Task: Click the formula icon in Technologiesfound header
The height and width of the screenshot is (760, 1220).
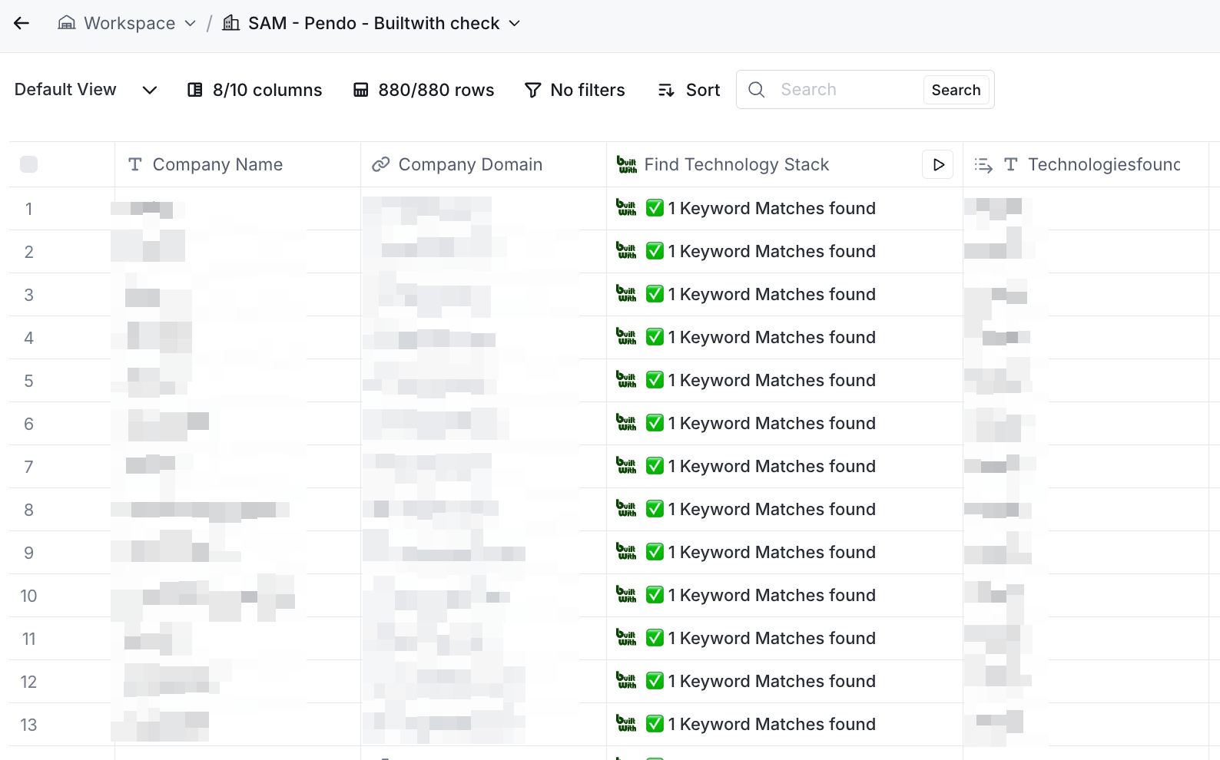Action: click(983, 164)
